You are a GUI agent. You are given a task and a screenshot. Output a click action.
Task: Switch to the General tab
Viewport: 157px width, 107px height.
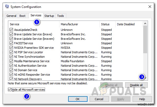point(11,16)
